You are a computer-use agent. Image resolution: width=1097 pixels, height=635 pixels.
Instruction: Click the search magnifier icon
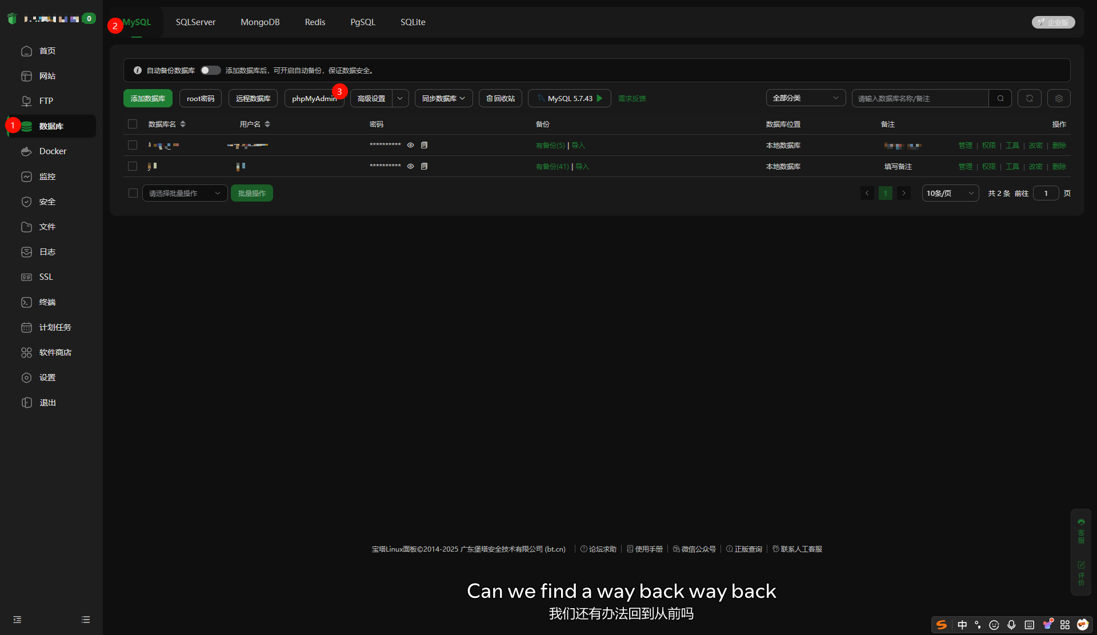(x=1000, y=98)
